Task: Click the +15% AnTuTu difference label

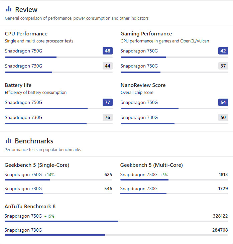Action: coord(49,216)
